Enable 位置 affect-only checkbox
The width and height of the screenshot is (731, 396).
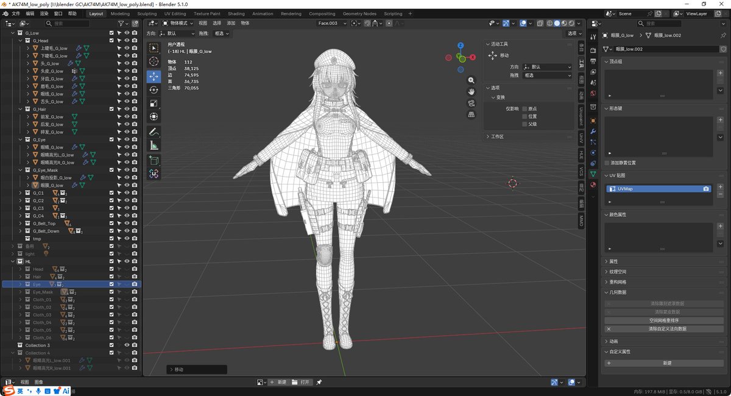pyautogui.click(x=524, y=116)
